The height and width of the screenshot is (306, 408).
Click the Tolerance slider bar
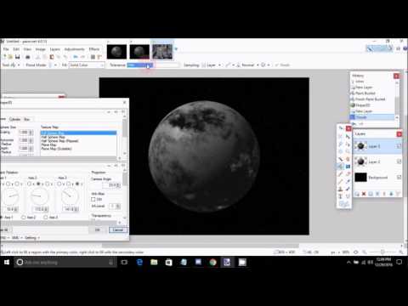coord(153,65)
